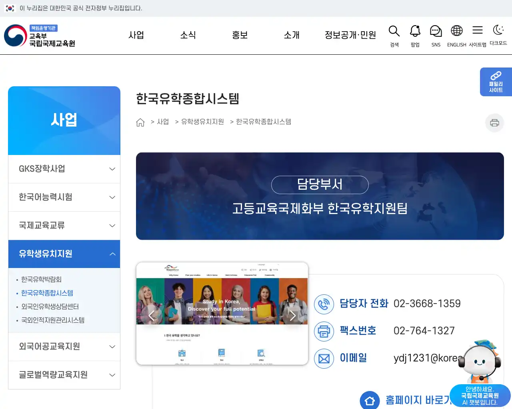Open the AI chatbot mascot

pyautogui.click(x=480, y=361)
